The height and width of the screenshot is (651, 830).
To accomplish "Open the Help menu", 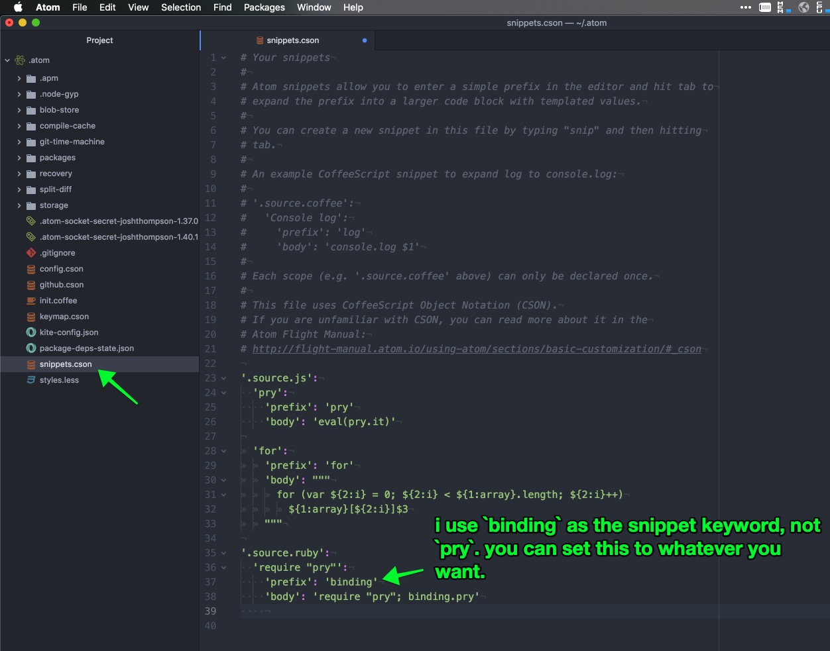I will point(353,7).
